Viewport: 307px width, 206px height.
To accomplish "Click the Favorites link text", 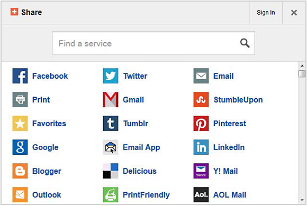I will tap(49, 124).
